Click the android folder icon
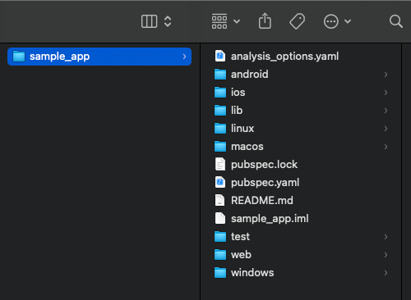The image size is (411, 300). [220, 75]
